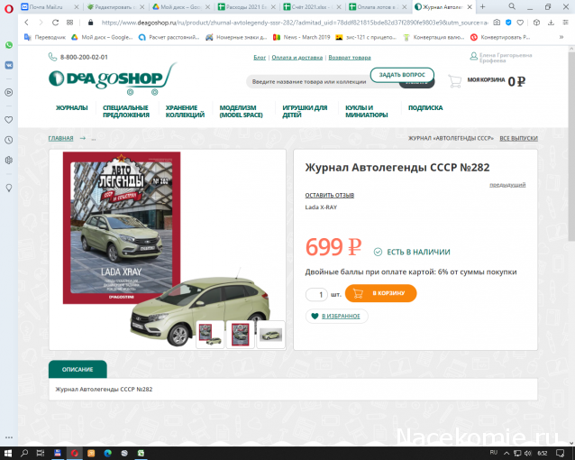Open VK messenger in Opera sidebar
Screen dimensions: 575x460
(x=9, y=65)
